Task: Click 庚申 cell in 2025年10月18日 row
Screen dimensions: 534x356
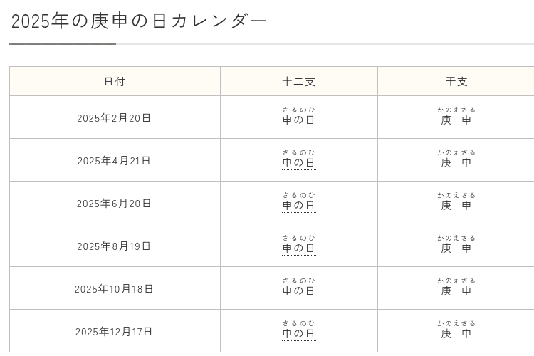Action: pos(456,291)
